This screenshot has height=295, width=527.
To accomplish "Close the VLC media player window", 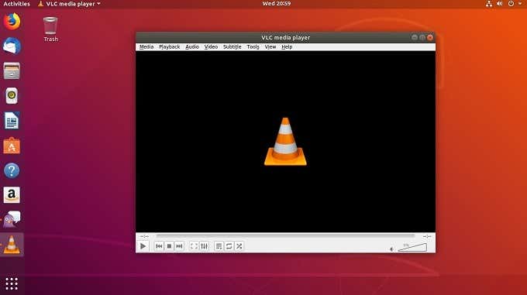I will 430,37.
